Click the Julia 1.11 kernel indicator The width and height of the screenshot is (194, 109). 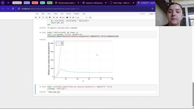click(152, 14)
